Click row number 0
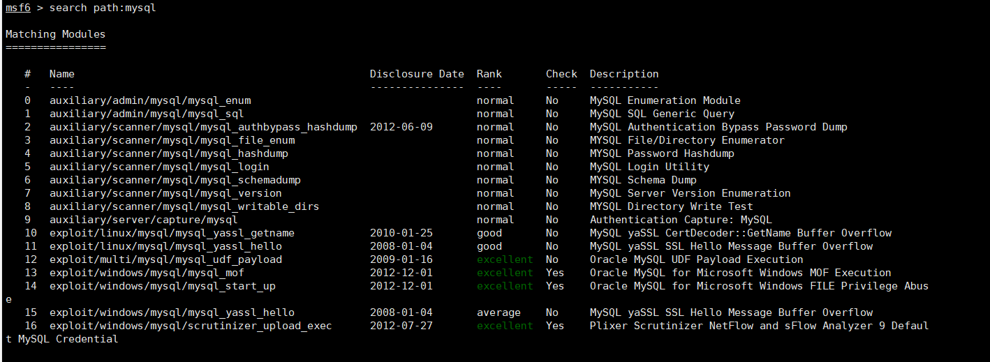Screen dimensions: 990x362 click(x=27, y=100)
